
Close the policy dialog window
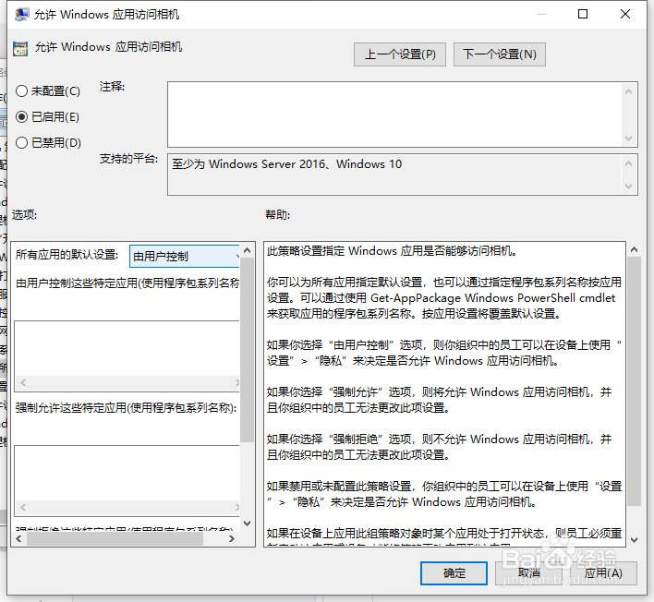pos(625,14)
